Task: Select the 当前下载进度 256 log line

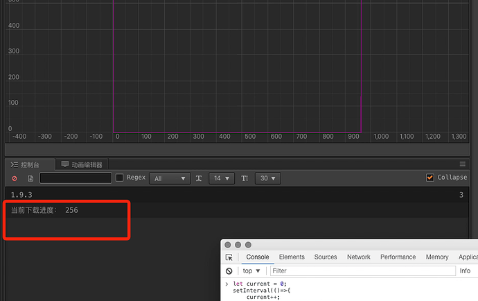Action: click(x=237, y=210)
